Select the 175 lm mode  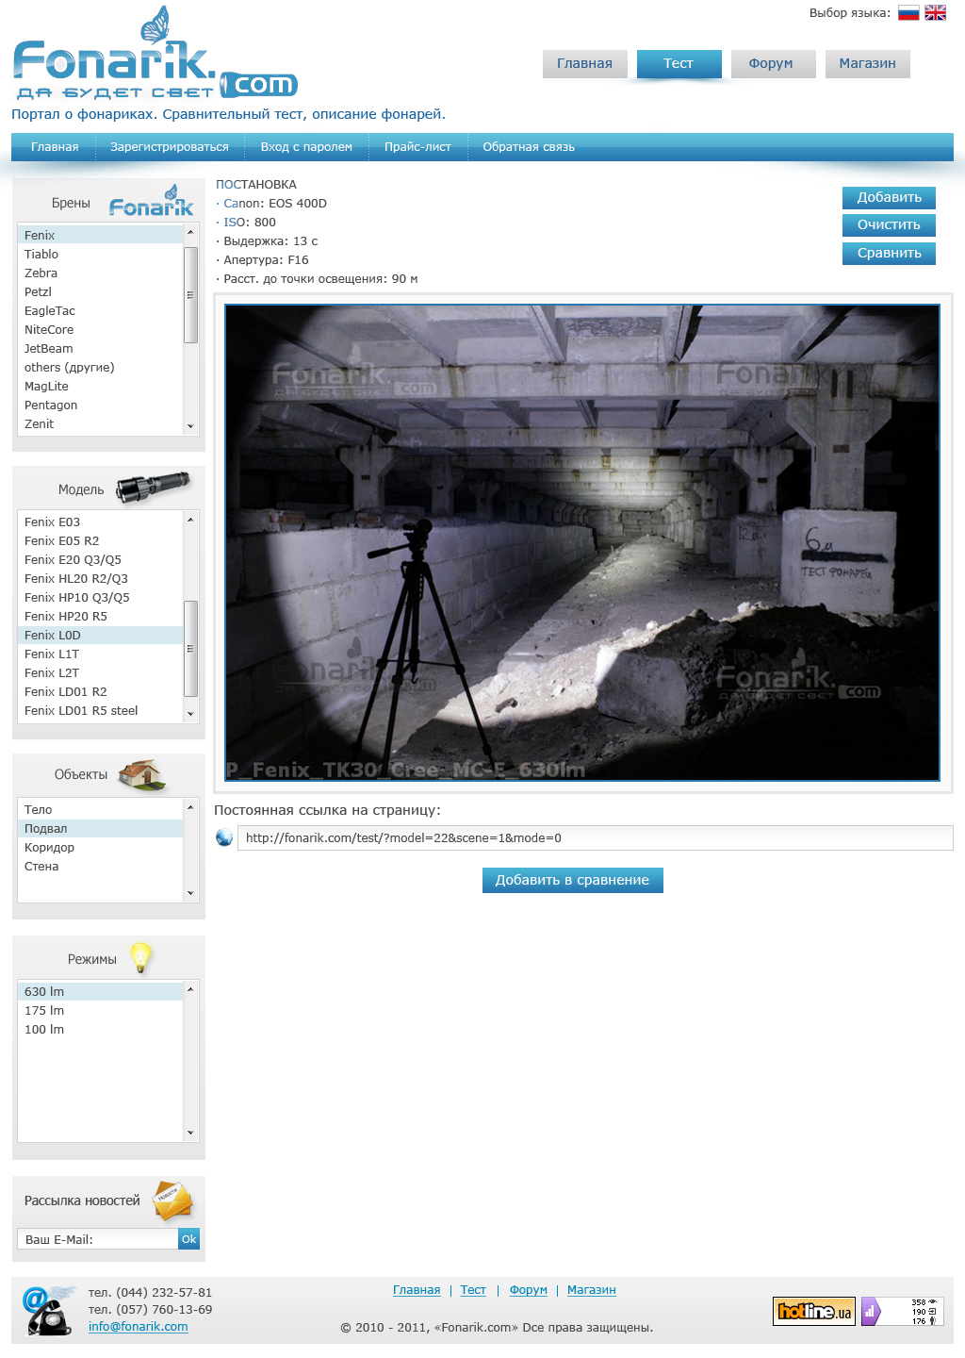(44, 1011)
